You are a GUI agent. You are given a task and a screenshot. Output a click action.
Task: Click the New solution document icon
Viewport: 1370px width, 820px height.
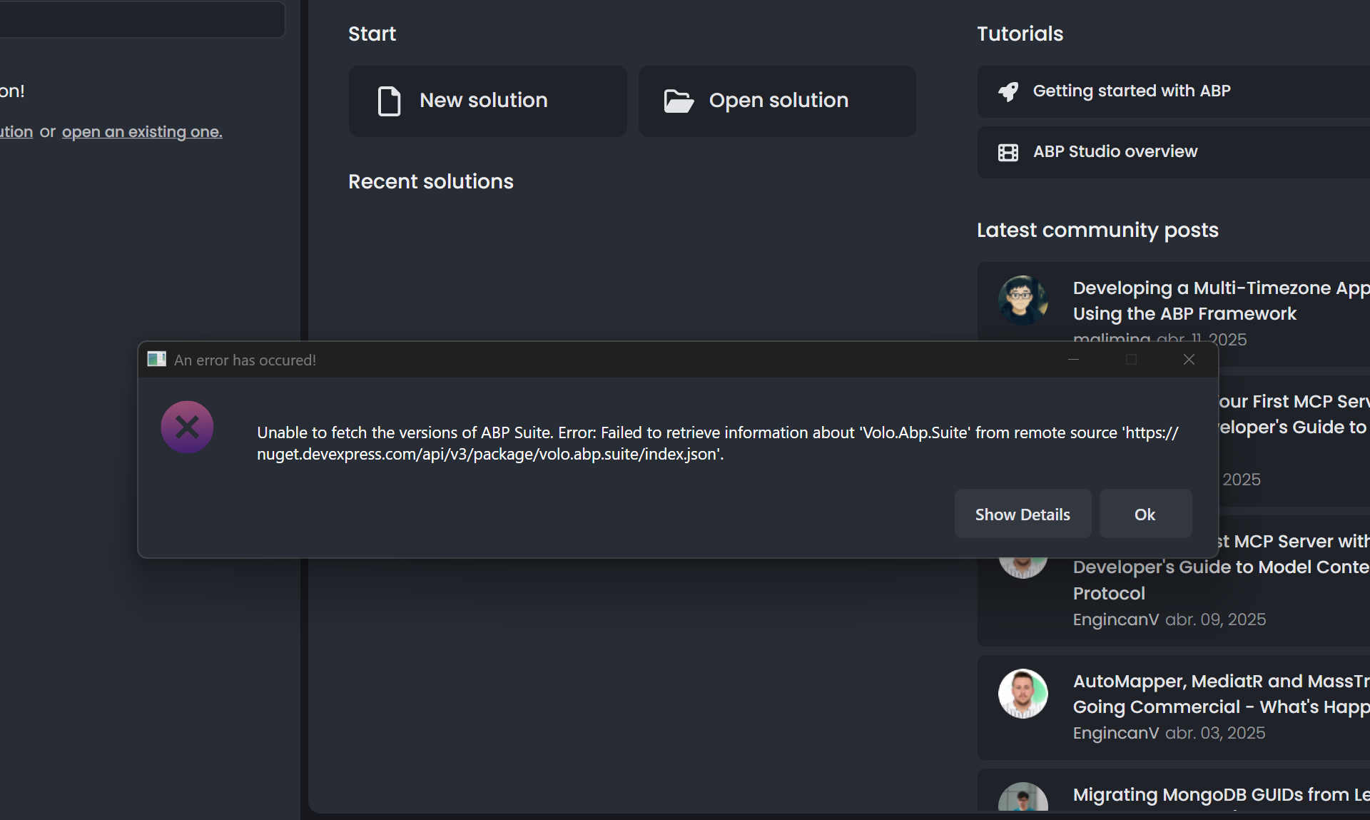click(389, 101)
